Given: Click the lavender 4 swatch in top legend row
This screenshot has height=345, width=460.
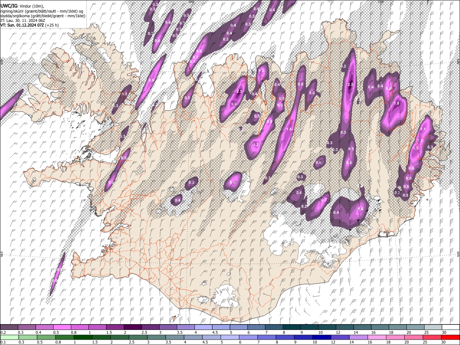Looking at the screenshot, I should point(203,327).
